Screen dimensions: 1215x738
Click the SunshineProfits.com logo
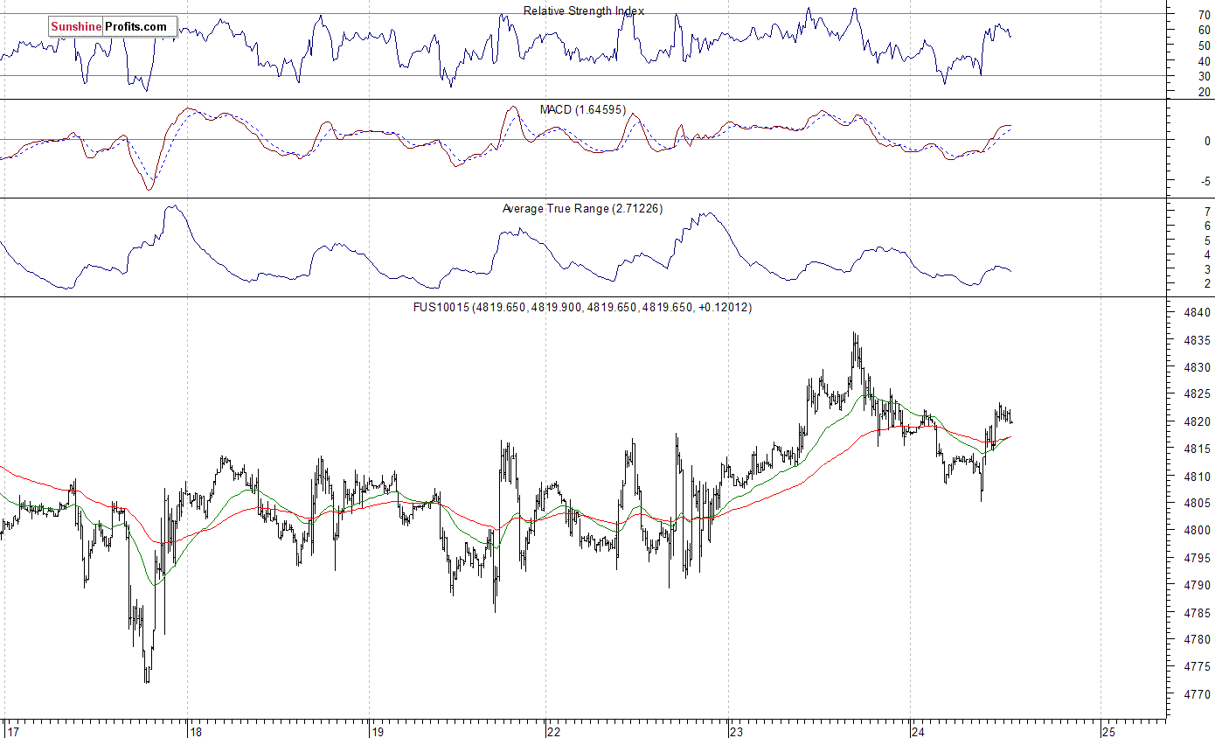(x=113, y=26)
